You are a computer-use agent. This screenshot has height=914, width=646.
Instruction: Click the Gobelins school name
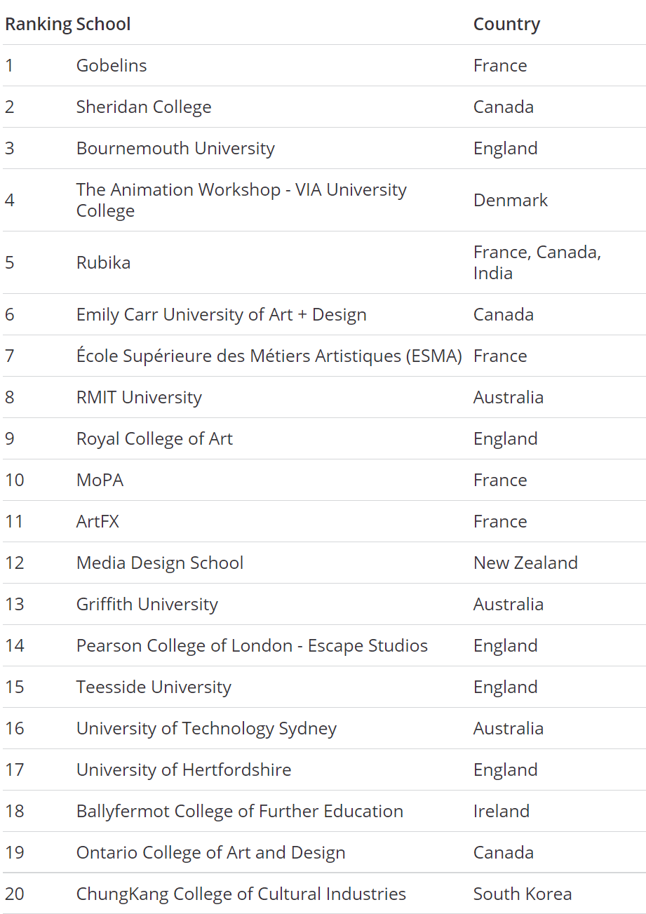tap(112, 65)
